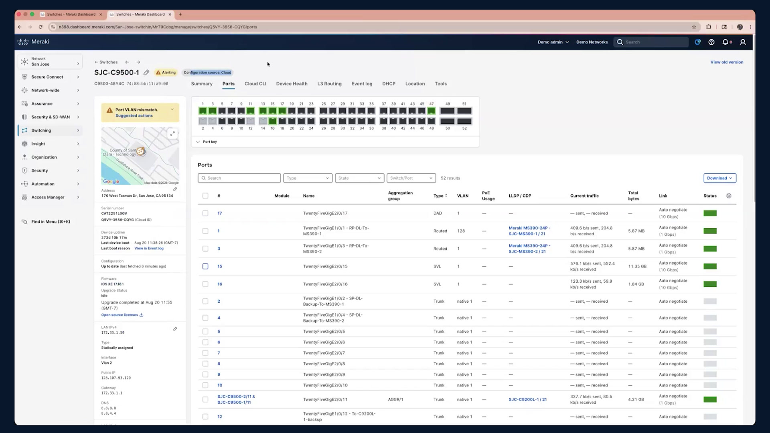Screen dimensions: 770x433
Task: Open the notifications bell icon
Action: (726, 42)
